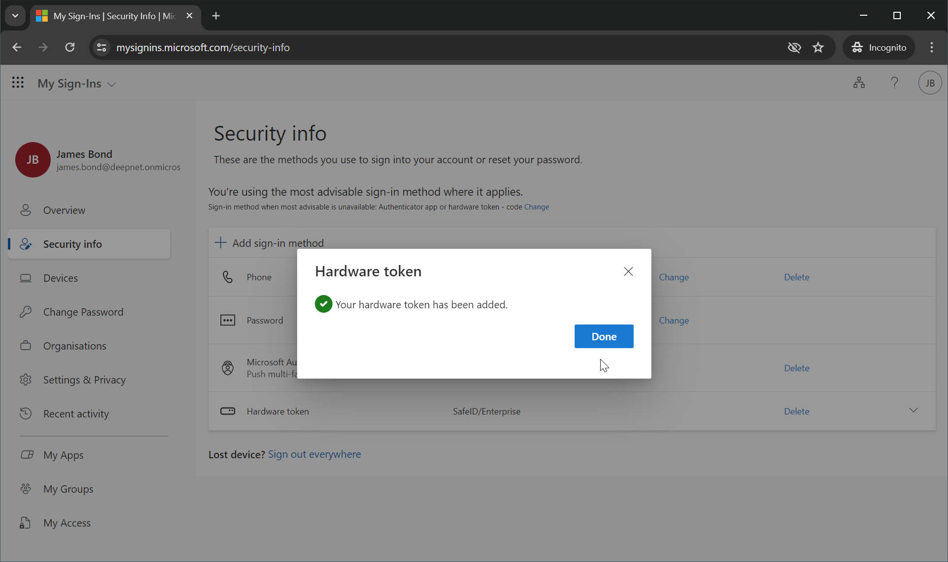Reload the page
The width and height of the screenshot is (948, 562).
pyautogui.click(x=70, y=47)
